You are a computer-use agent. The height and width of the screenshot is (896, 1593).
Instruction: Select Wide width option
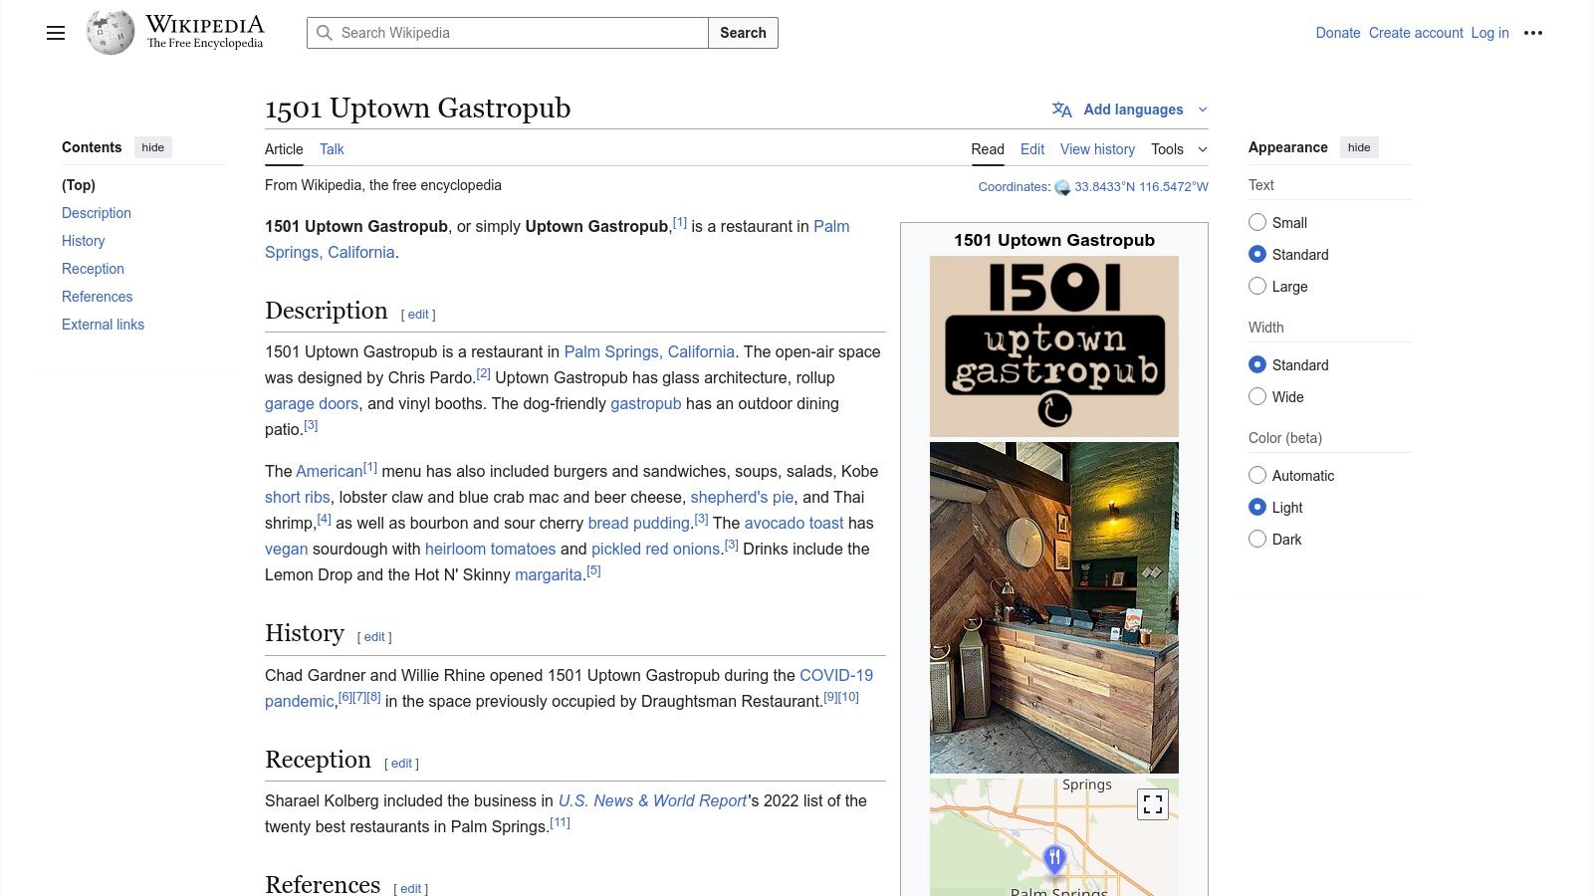(1257, 396)
